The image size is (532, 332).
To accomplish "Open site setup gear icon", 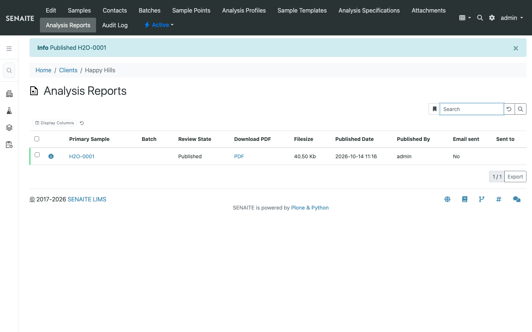I will (492, 18).
